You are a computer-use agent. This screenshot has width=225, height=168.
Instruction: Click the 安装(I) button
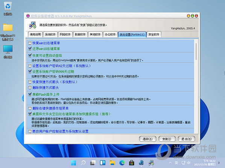(x=167, y=139)
